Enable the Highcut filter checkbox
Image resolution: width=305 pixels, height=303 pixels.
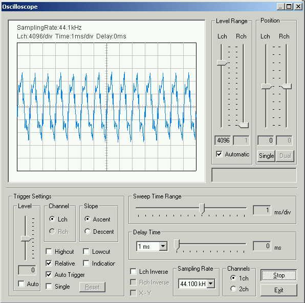(x=49, y=251)
